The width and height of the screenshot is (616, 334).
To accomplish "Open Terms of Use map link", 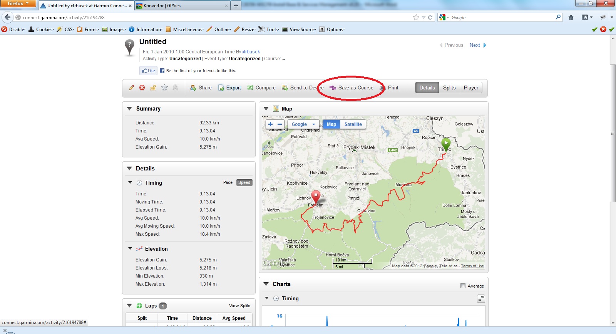I will [x=472, y=266].
